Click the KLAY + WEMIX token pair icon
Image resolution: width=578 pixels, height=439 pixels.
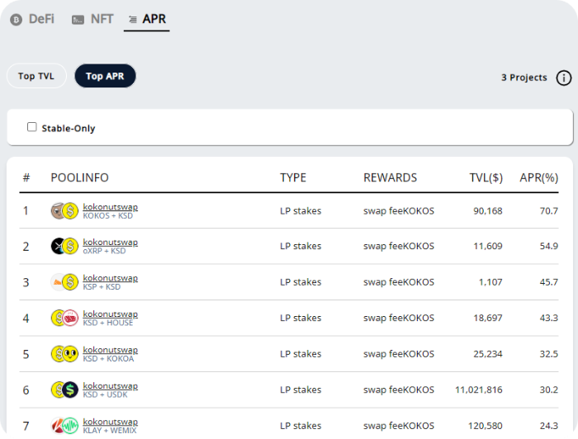point(64,426)
